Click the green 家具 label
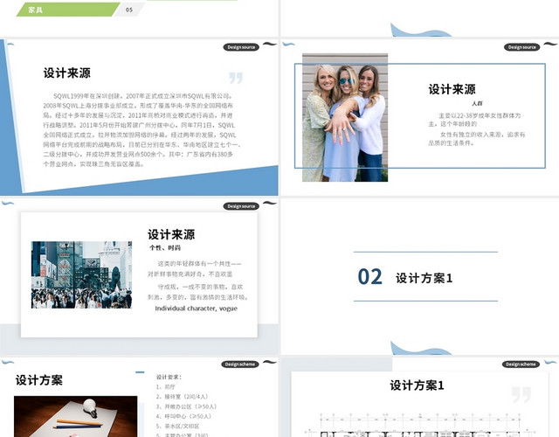This screenshot has width=559, height=437. (68, 10)
